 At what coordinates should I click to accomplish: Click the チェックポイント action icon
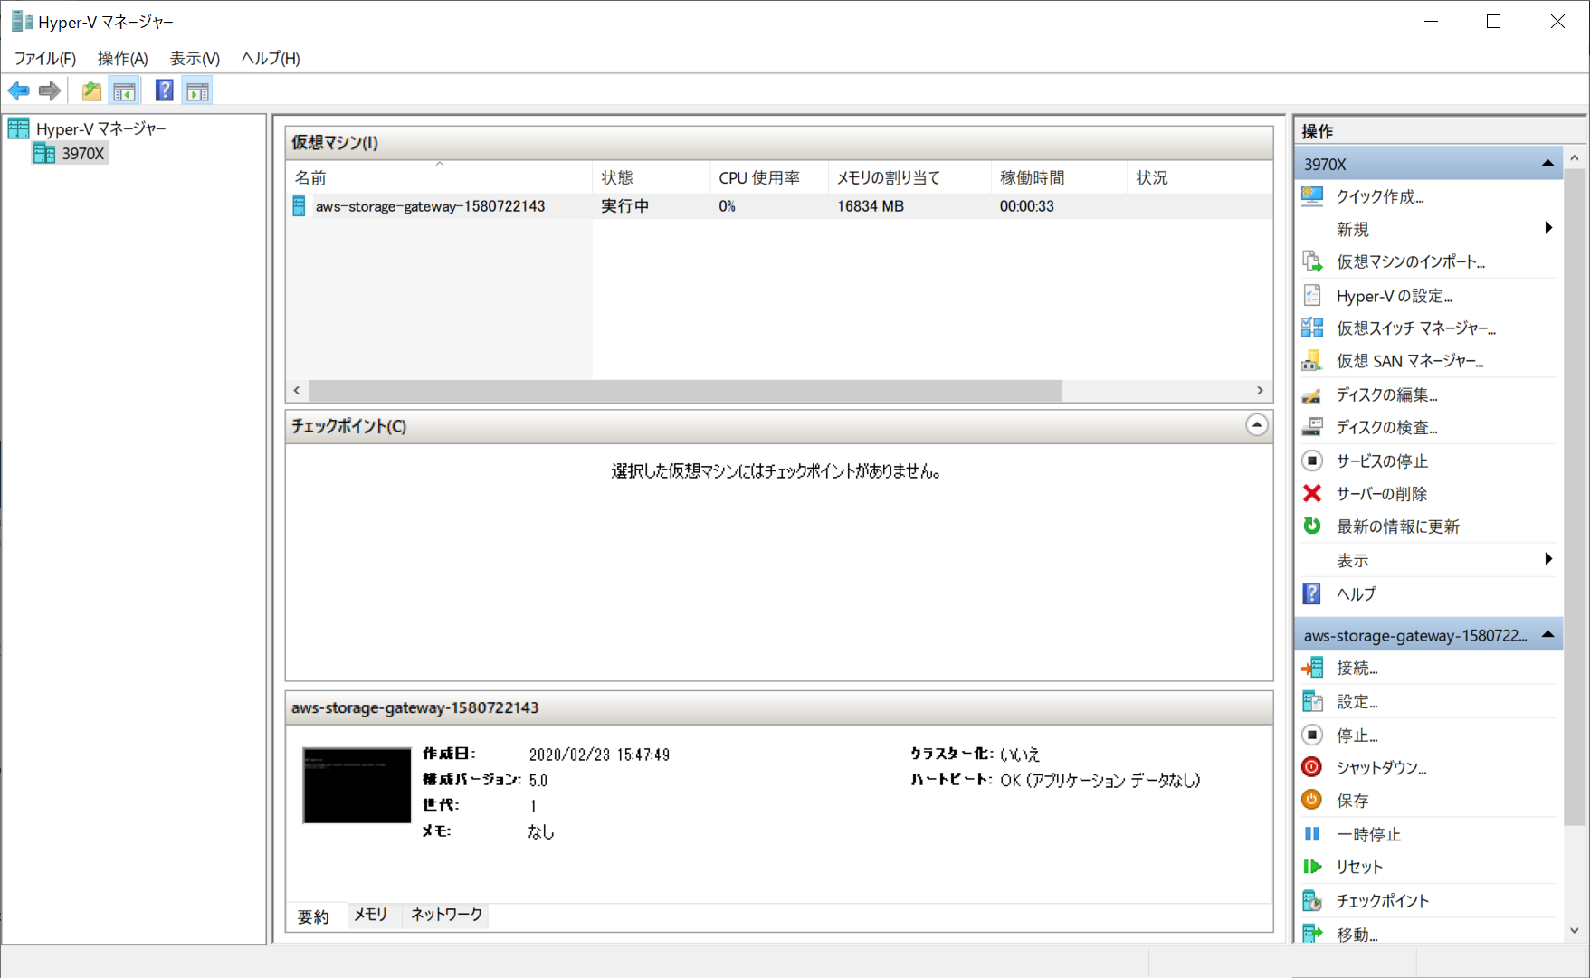tap(1312, 900)
